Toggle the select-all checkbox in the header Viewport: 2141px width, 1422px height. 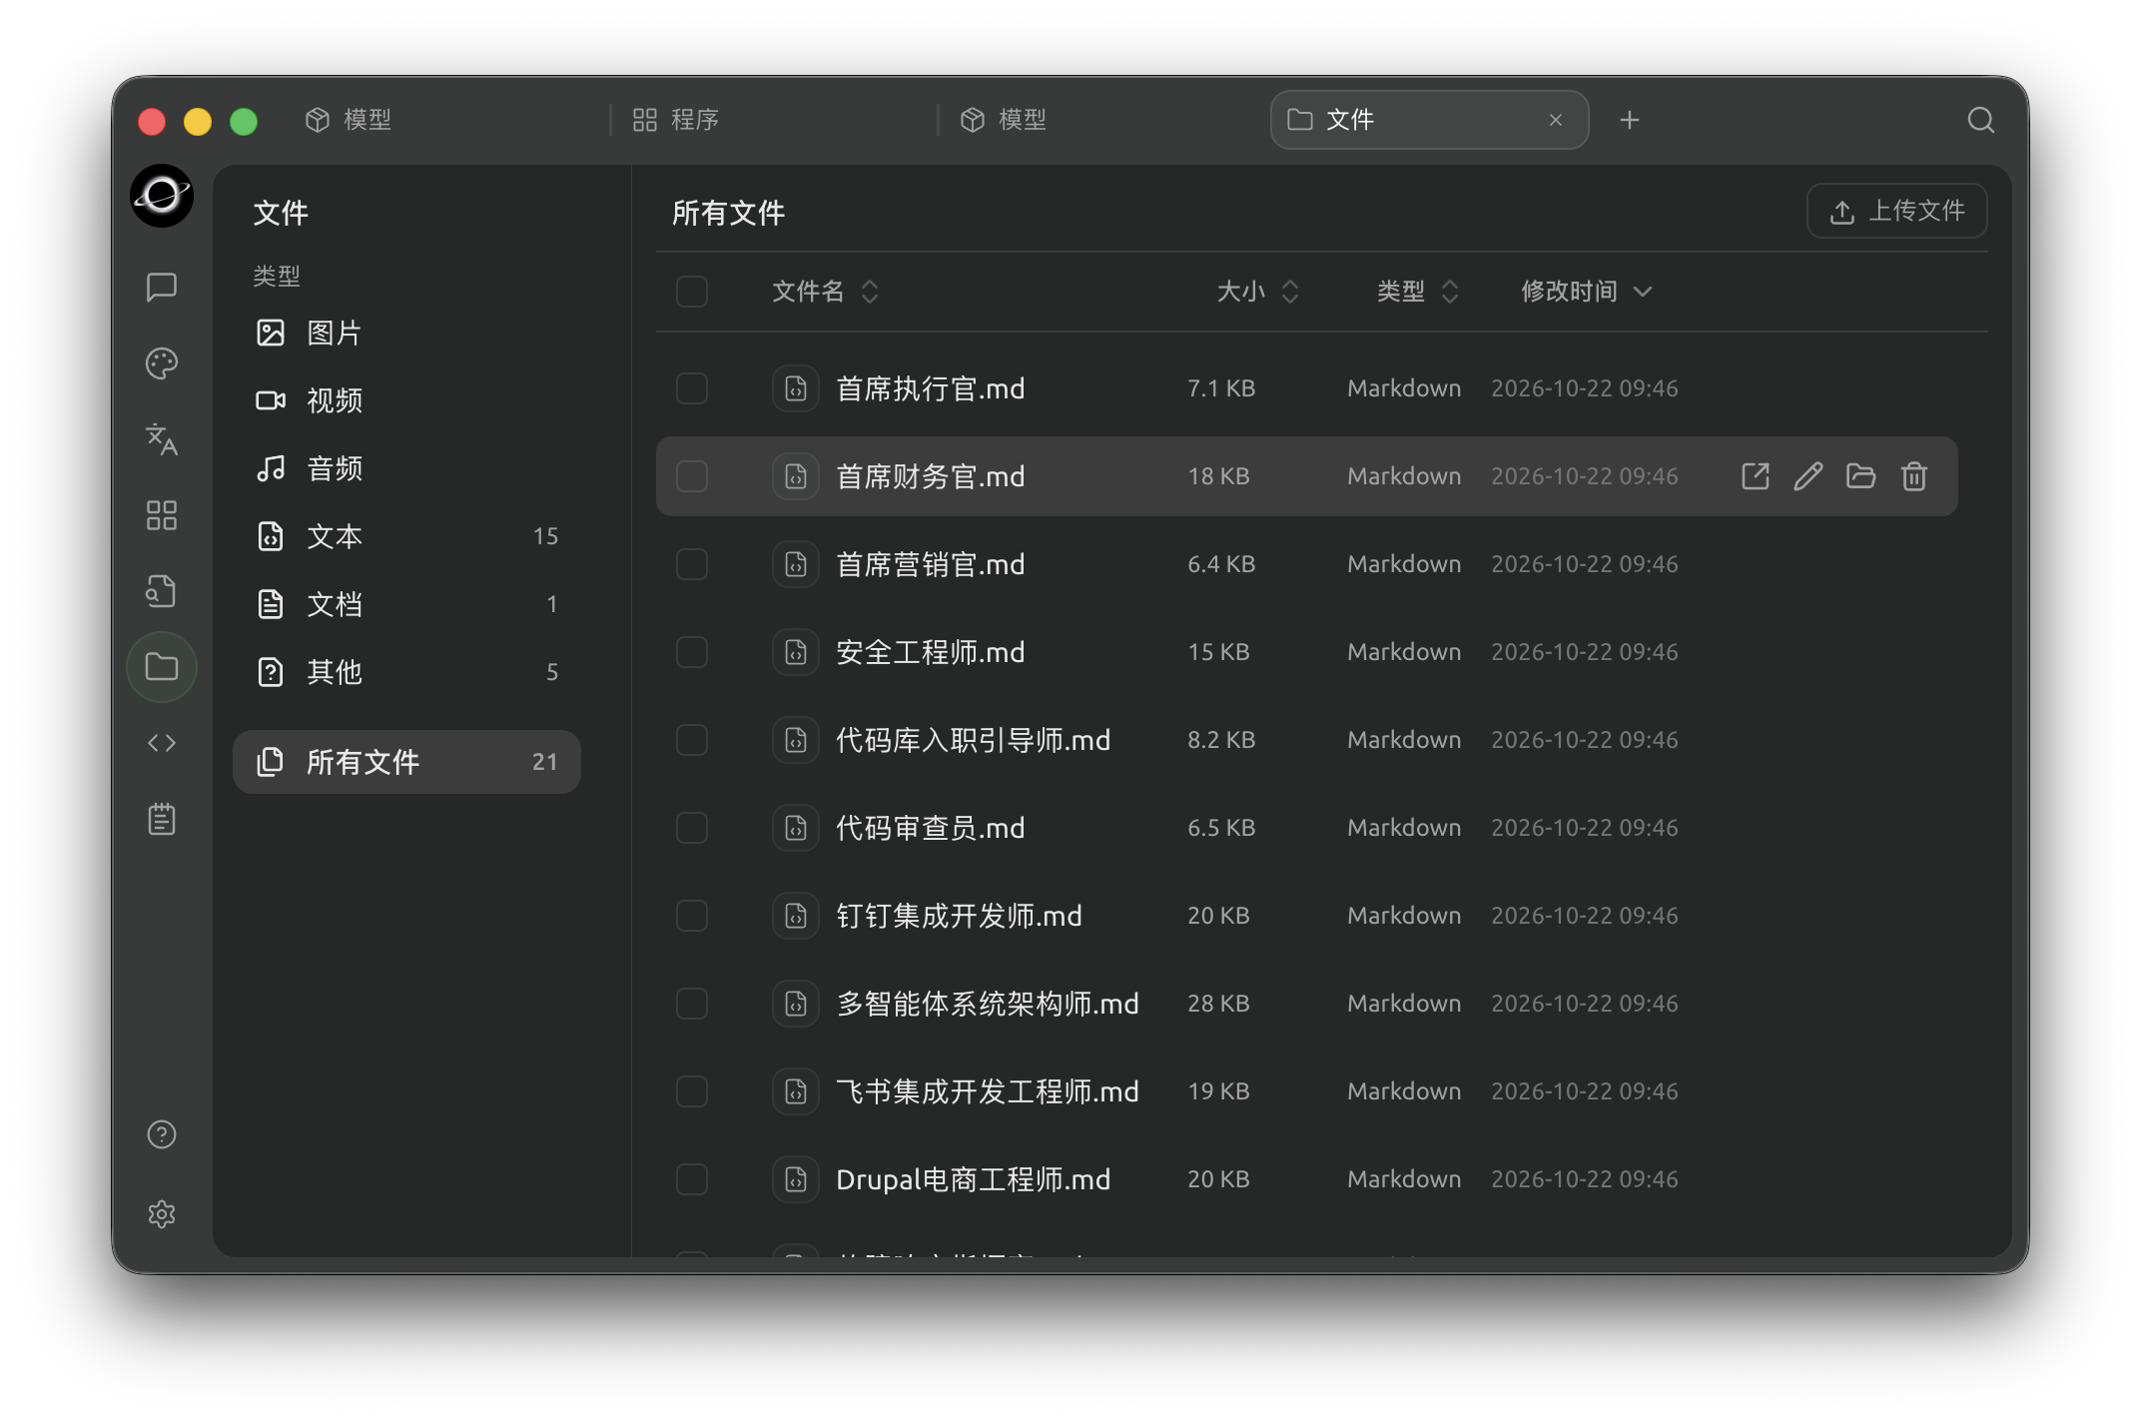click(691, 292)
